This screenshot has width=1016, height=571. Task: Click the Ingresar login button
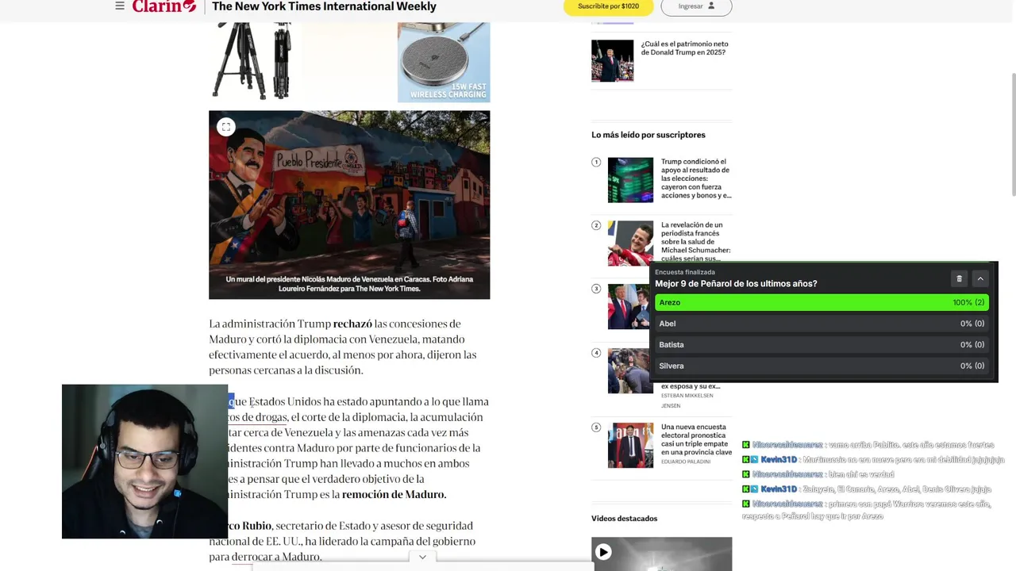pyautogui.click(x=696, y=6)
